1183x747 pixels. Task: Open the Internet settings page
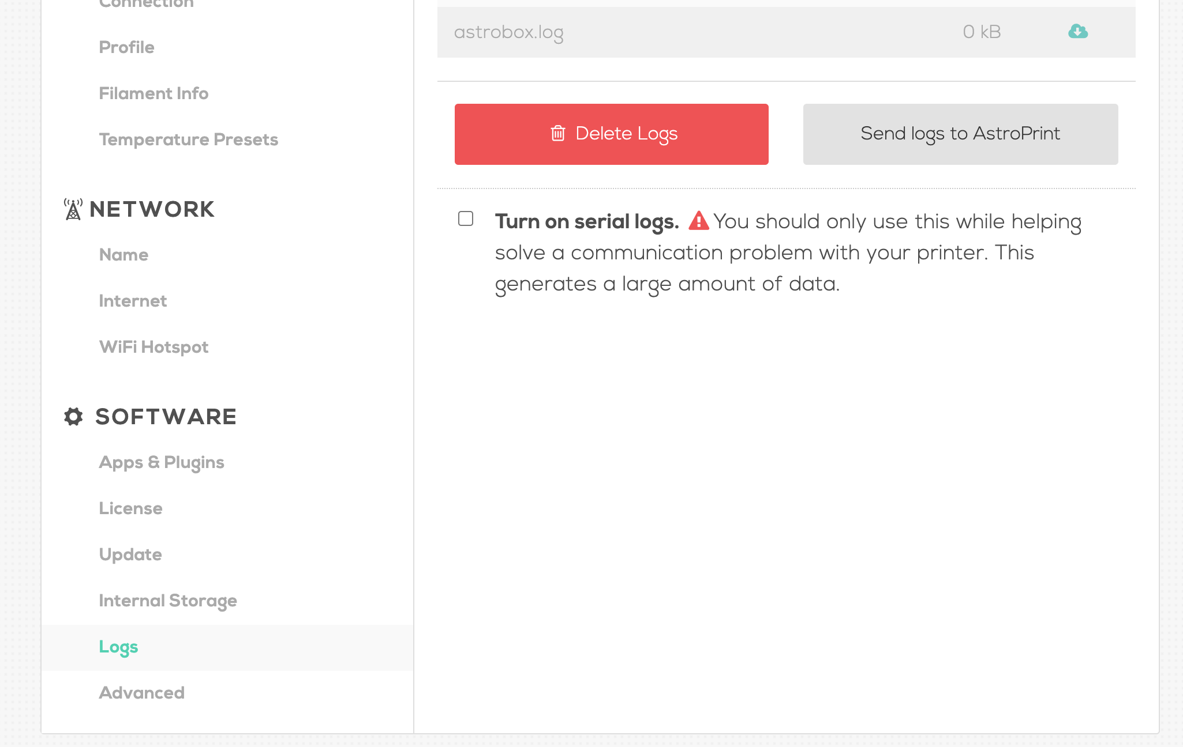pyautogui.click(x=133, y=301)
